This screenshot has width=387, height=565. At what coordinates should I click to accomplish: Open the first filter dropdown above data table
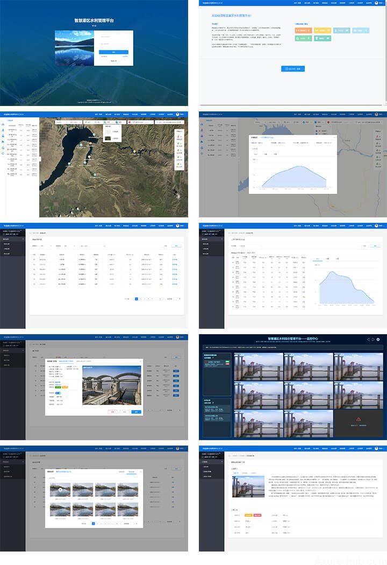[46, 245]
